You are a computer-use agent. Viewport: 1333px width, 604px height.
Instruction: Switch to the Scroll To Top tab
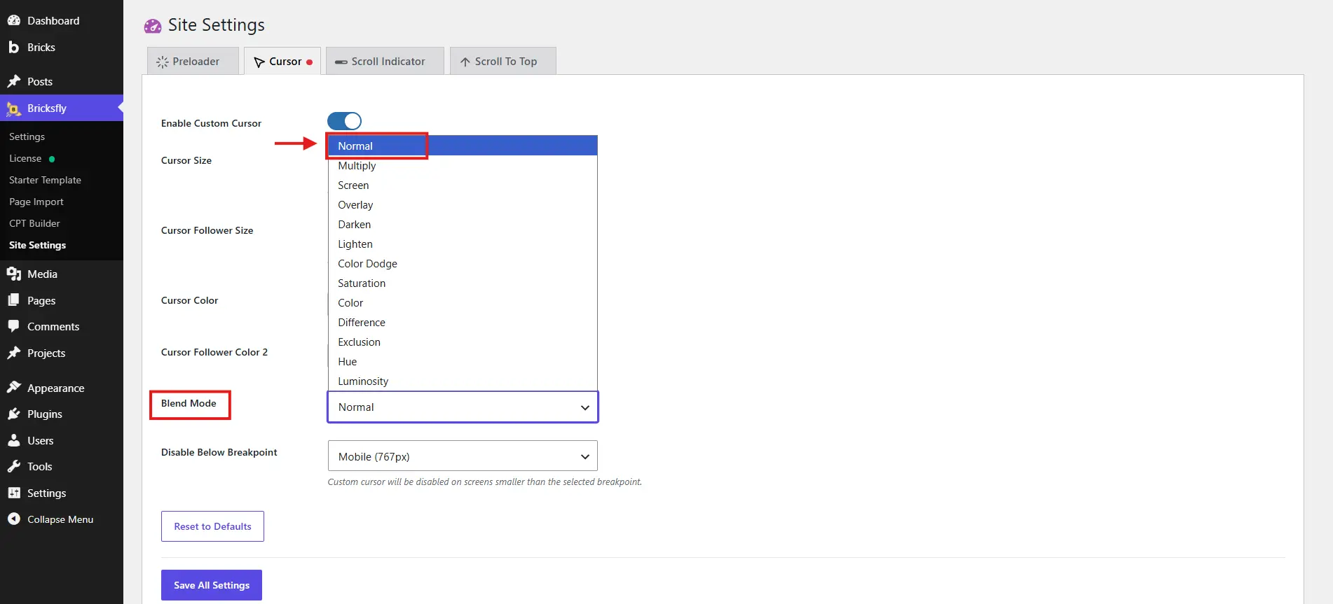click(x=503, y=61)
